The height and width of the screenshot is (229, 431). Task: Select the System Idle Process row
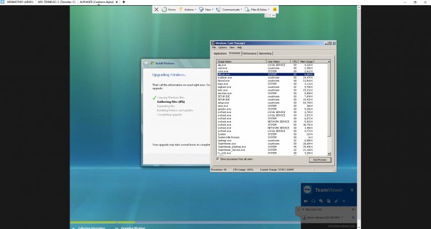(265, 137)
